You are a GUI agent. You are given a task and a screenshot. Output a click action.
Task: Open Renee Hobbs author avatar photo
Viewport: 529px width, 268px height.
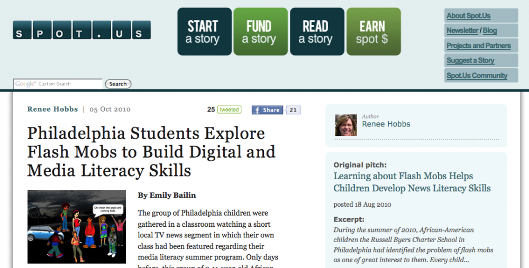tap(346, 125)
